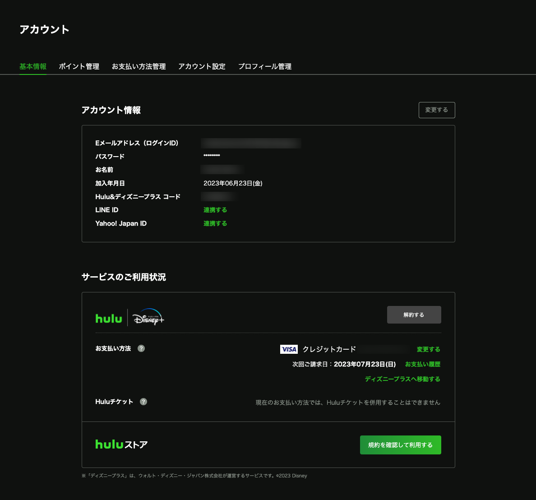The width and height of the screenshot is (536, 500).
Task: Click the 解約する cancel button
Action: 414,315
